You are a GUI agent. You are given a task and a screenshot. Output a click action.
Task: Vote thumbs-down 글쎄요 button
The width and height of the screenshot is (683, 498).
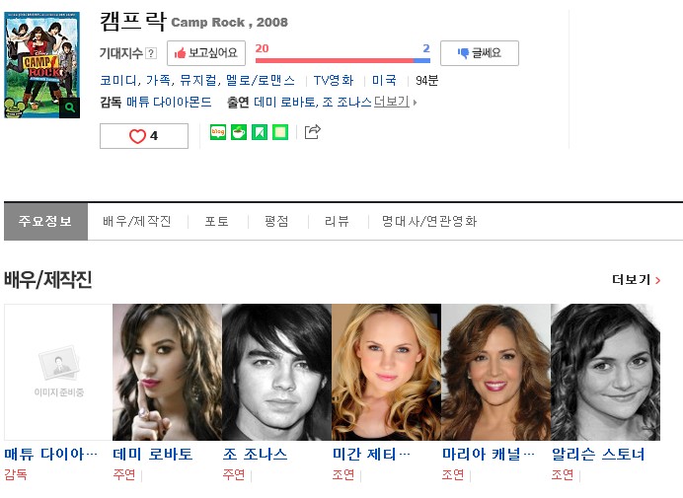coord(480,53)
